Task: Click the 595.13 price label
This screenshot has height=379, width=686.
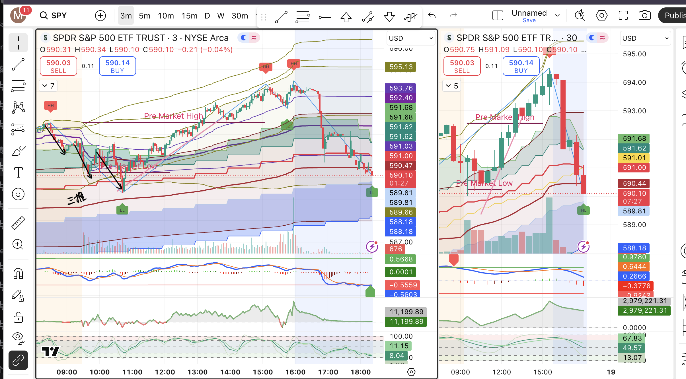Action: 400,67
